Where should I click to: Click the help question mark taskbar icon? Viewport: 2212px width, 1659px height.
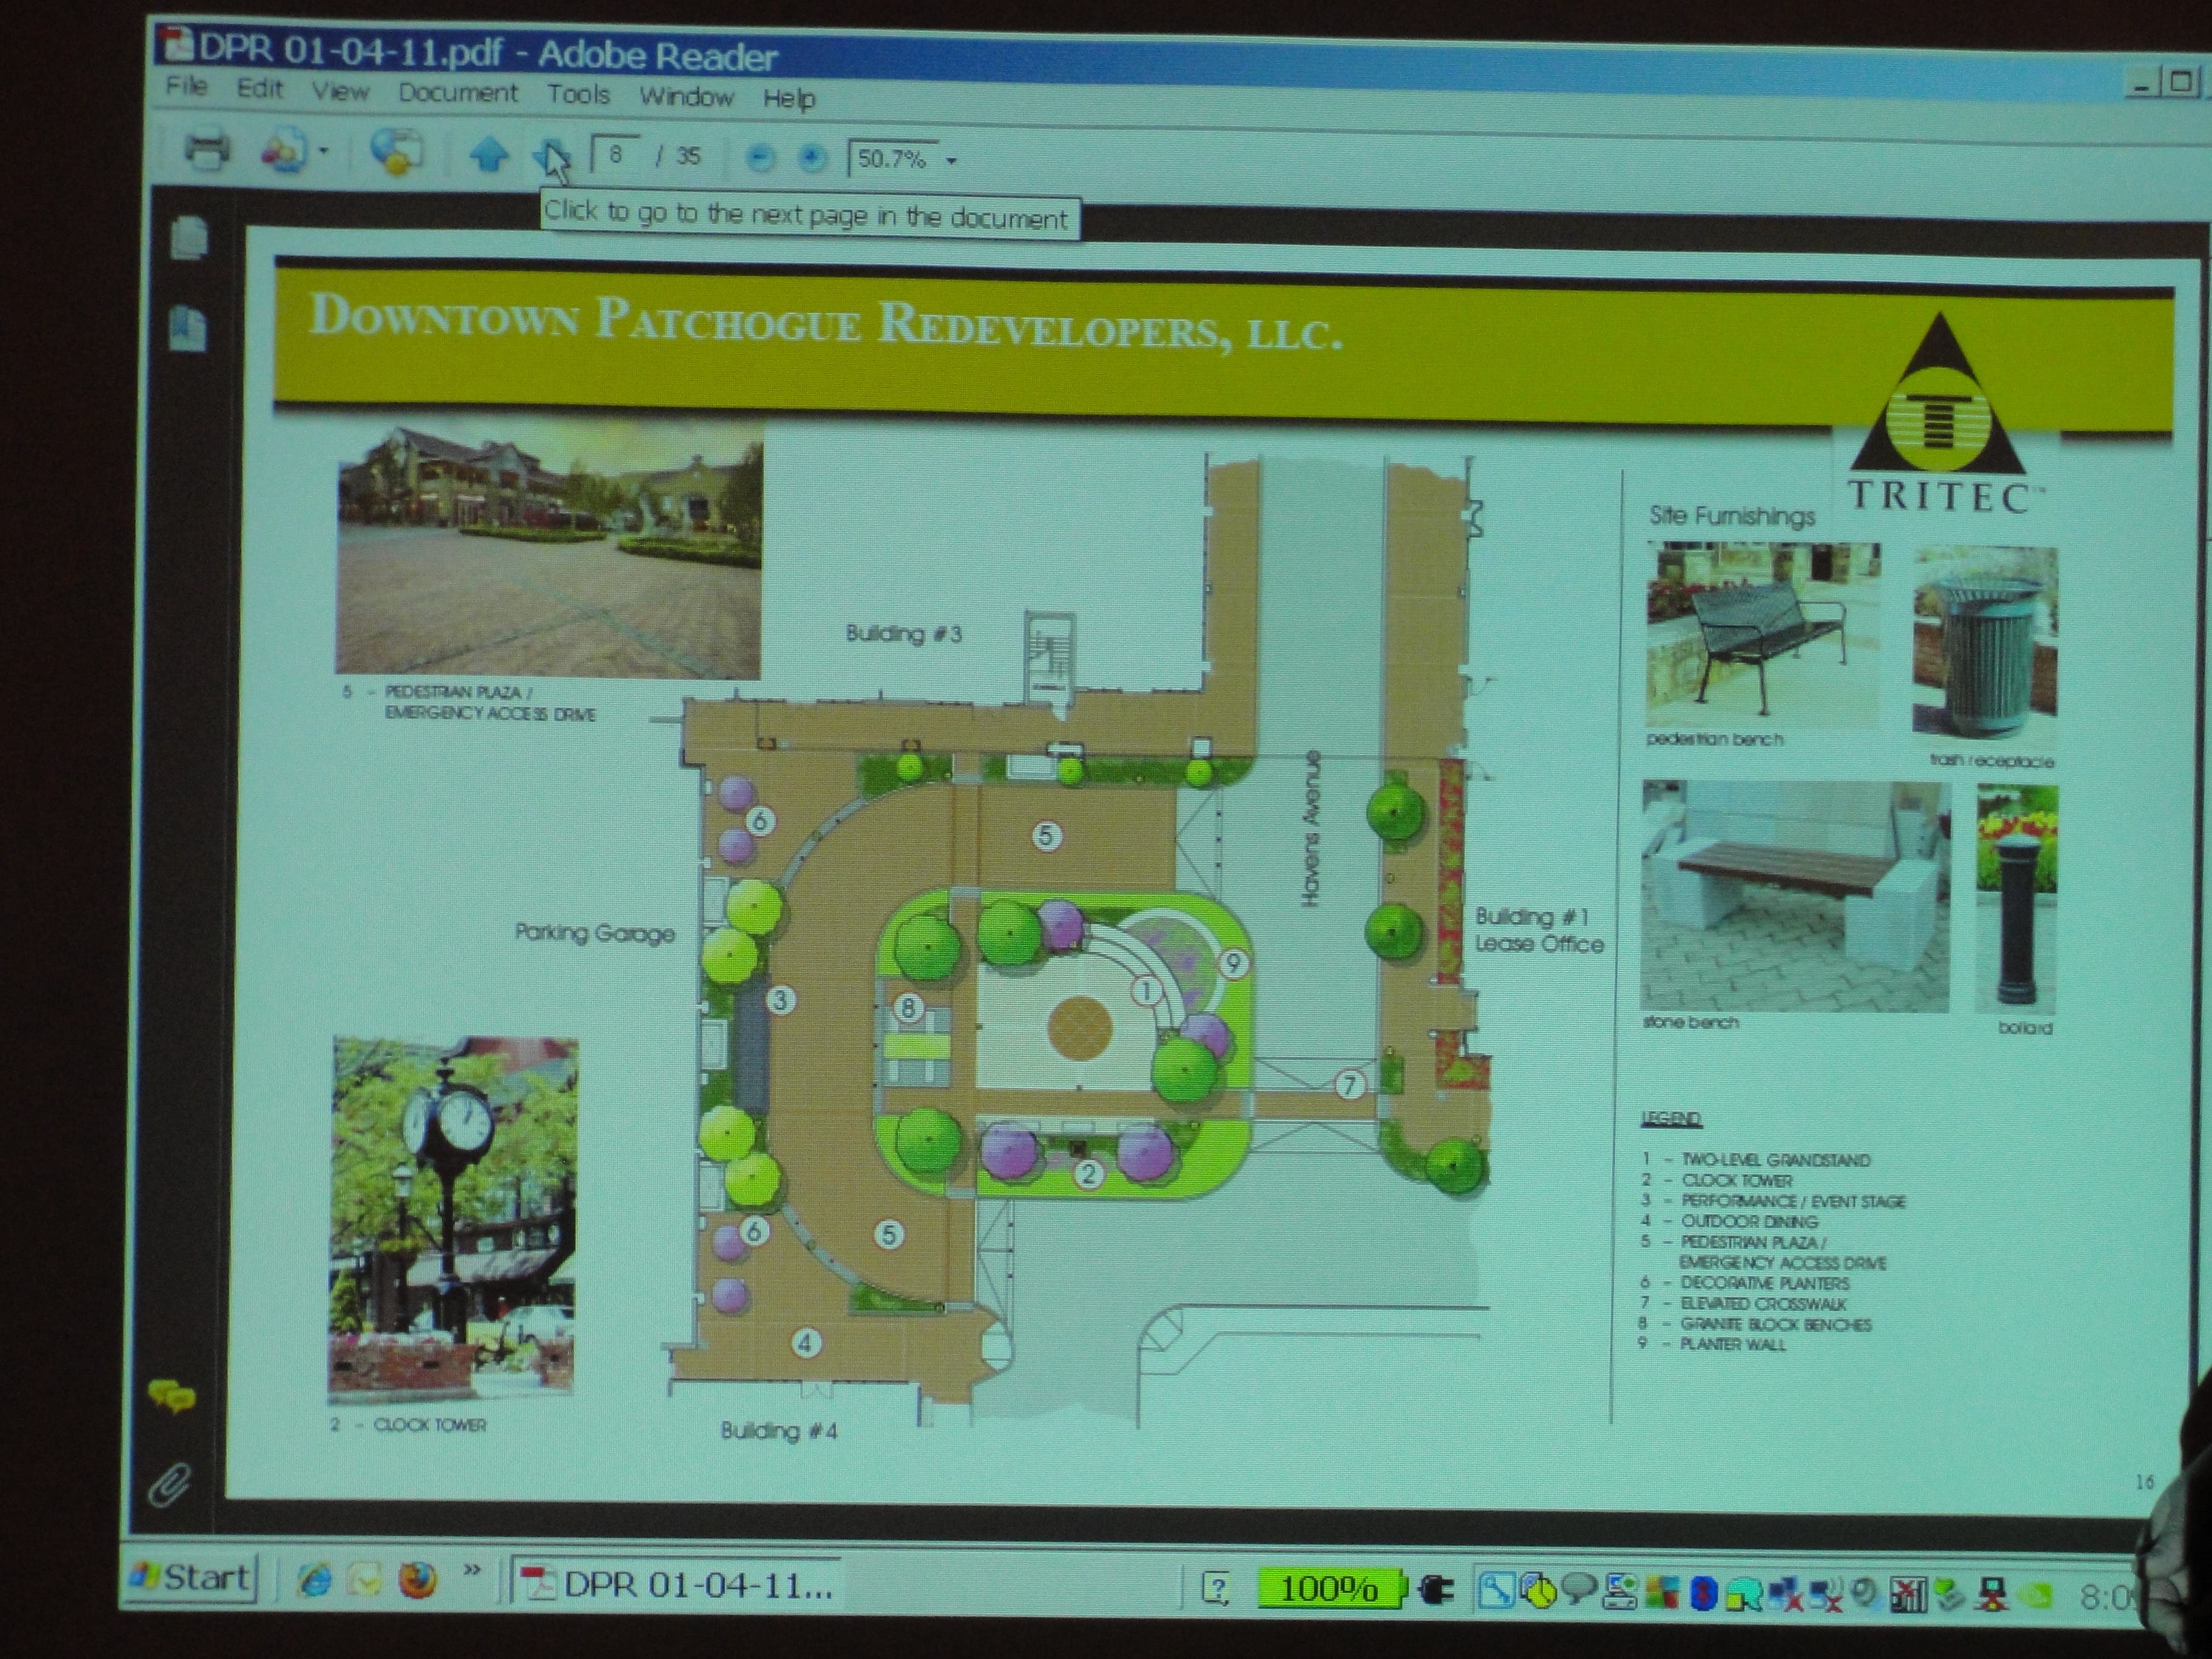tap(1215, 1588)
